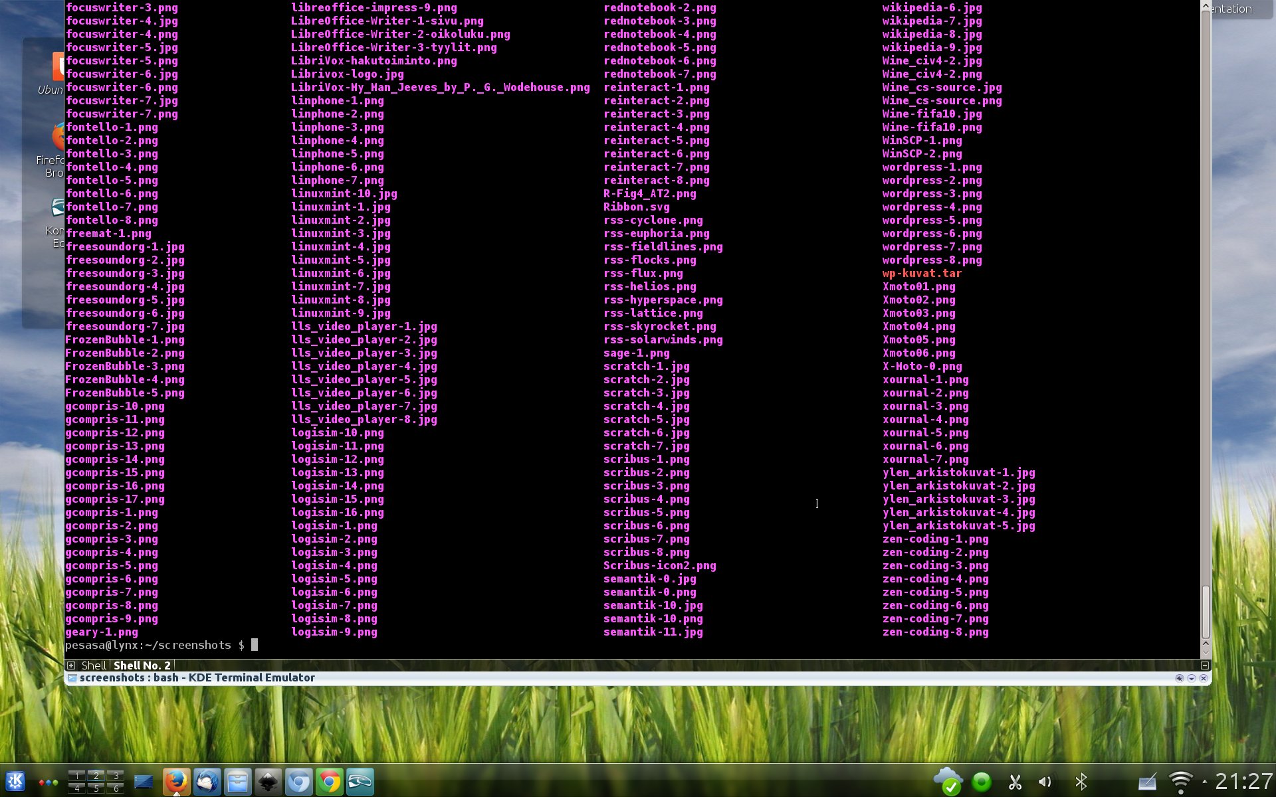Click file name 'rss-hyperspace.png'
The height and width of the screenshot is (797, 1276).
[663, 300]
